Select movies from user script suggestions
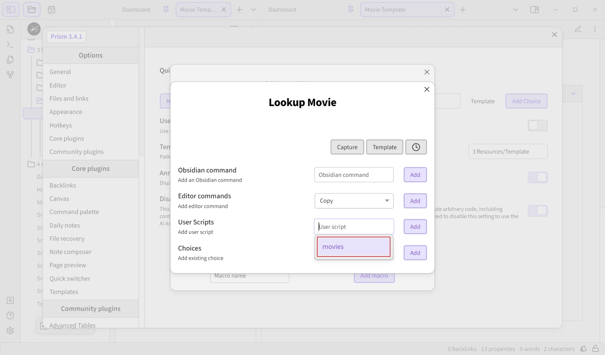This screenshot has height=355, width=605. point(354,247)
